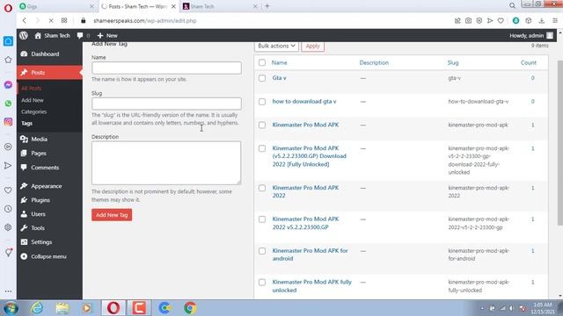563x316 pixels.
Task: Open All Posts submenu
Action: point(32,88)
